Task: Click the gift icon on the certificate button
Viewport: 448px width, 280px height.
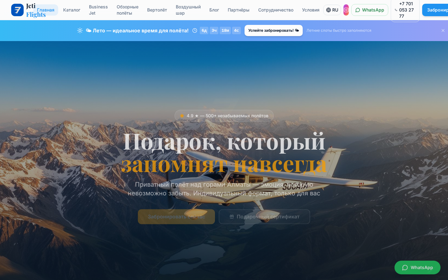Action: 232,217
